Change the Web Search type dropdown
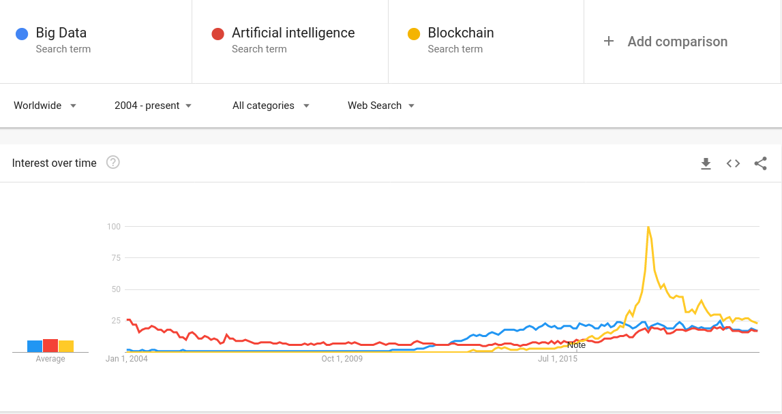Viewport: 782px width, 414px height. click(x=381, y=106)
